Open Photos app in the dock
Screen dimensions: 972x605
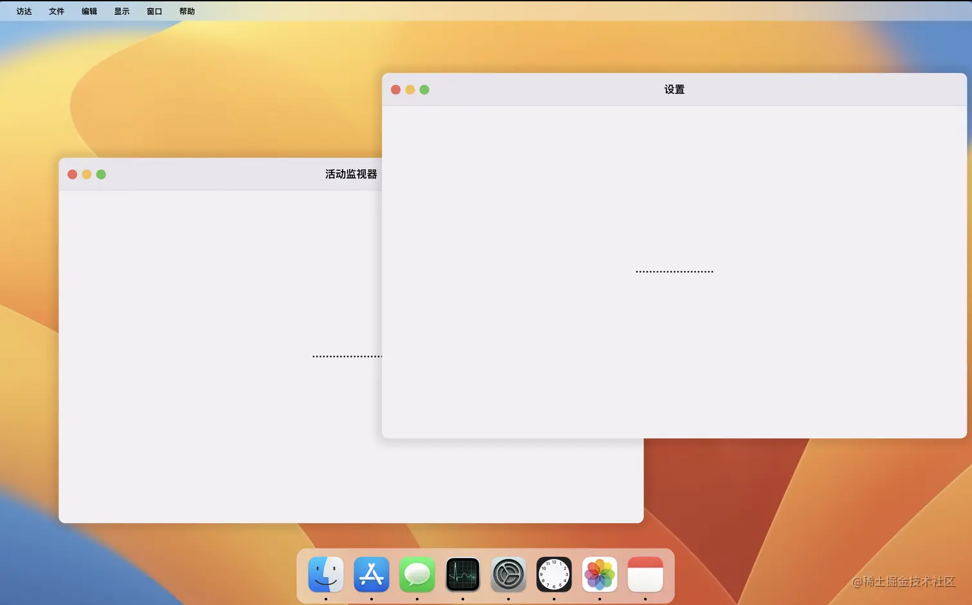click(x=600, y=574)
